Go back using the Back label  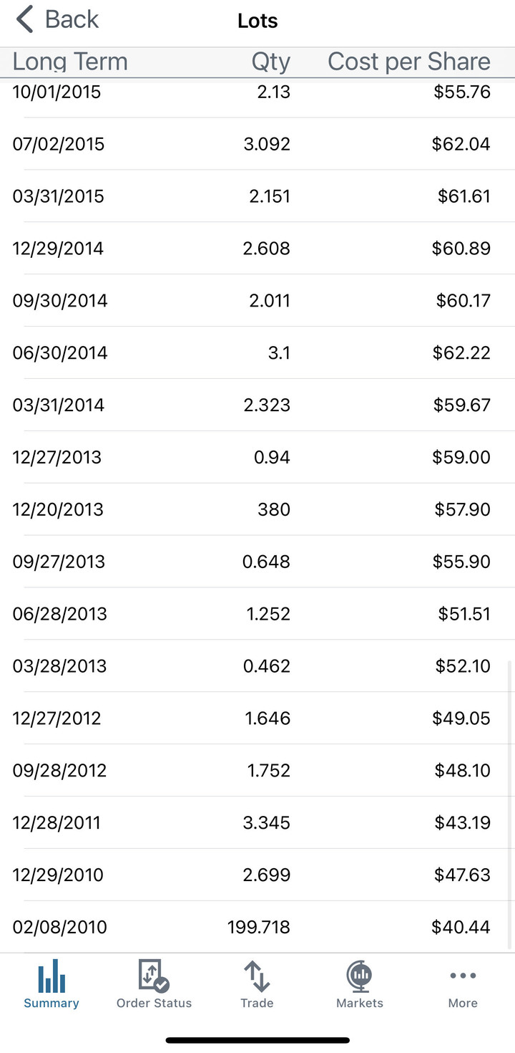tap(72, 20)
